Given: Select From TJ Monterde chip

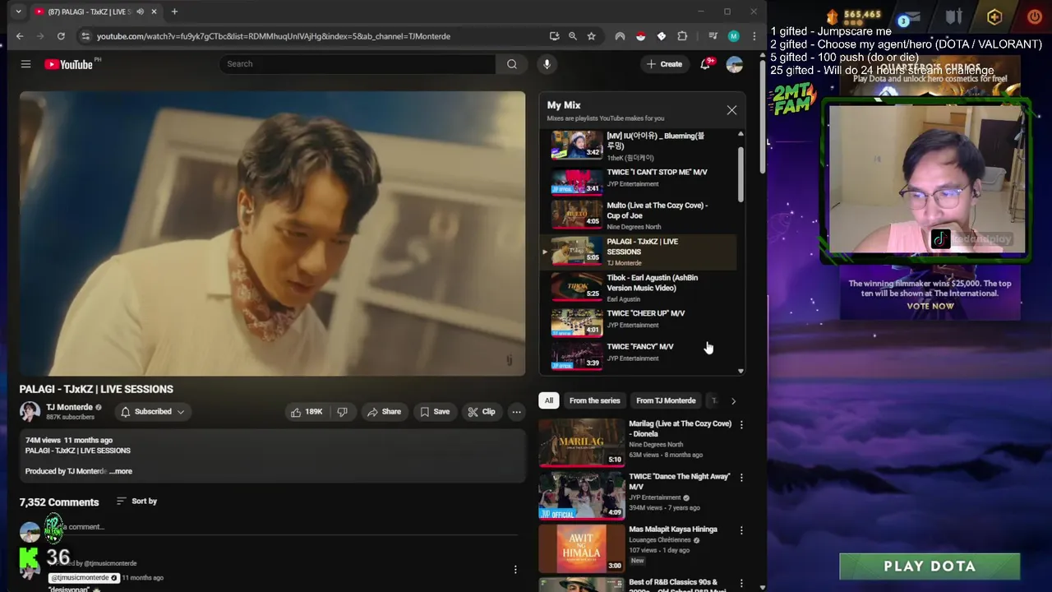Looking at the screenshot, I should pos(666,401).
